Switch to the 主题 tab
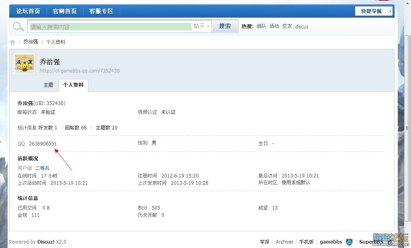 [48, 85]
